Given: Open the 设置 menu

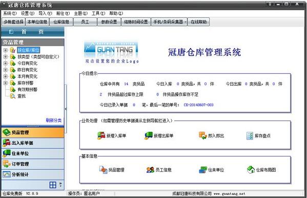Looking at the screenshot, I should coord(27,13).
